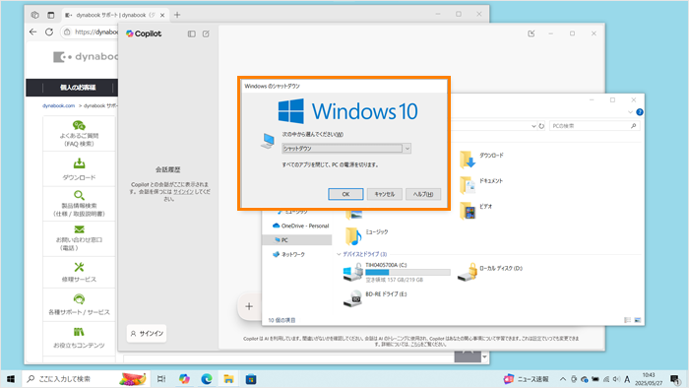Click the Copilot logo
Viewport: 689px width, 388px height.
[x=144, y=33]
